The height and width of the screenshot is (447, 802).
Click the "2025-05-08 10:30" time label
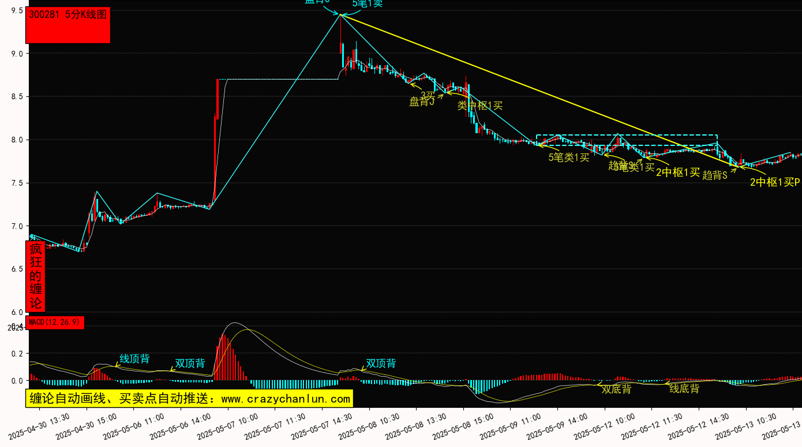pyautogui.click(x=369, y=426)
